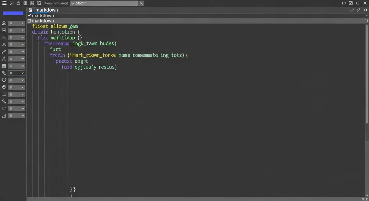Toggle the dot beside the info box tool
This screenshot has width=369, height=201.
coord(11,94)
